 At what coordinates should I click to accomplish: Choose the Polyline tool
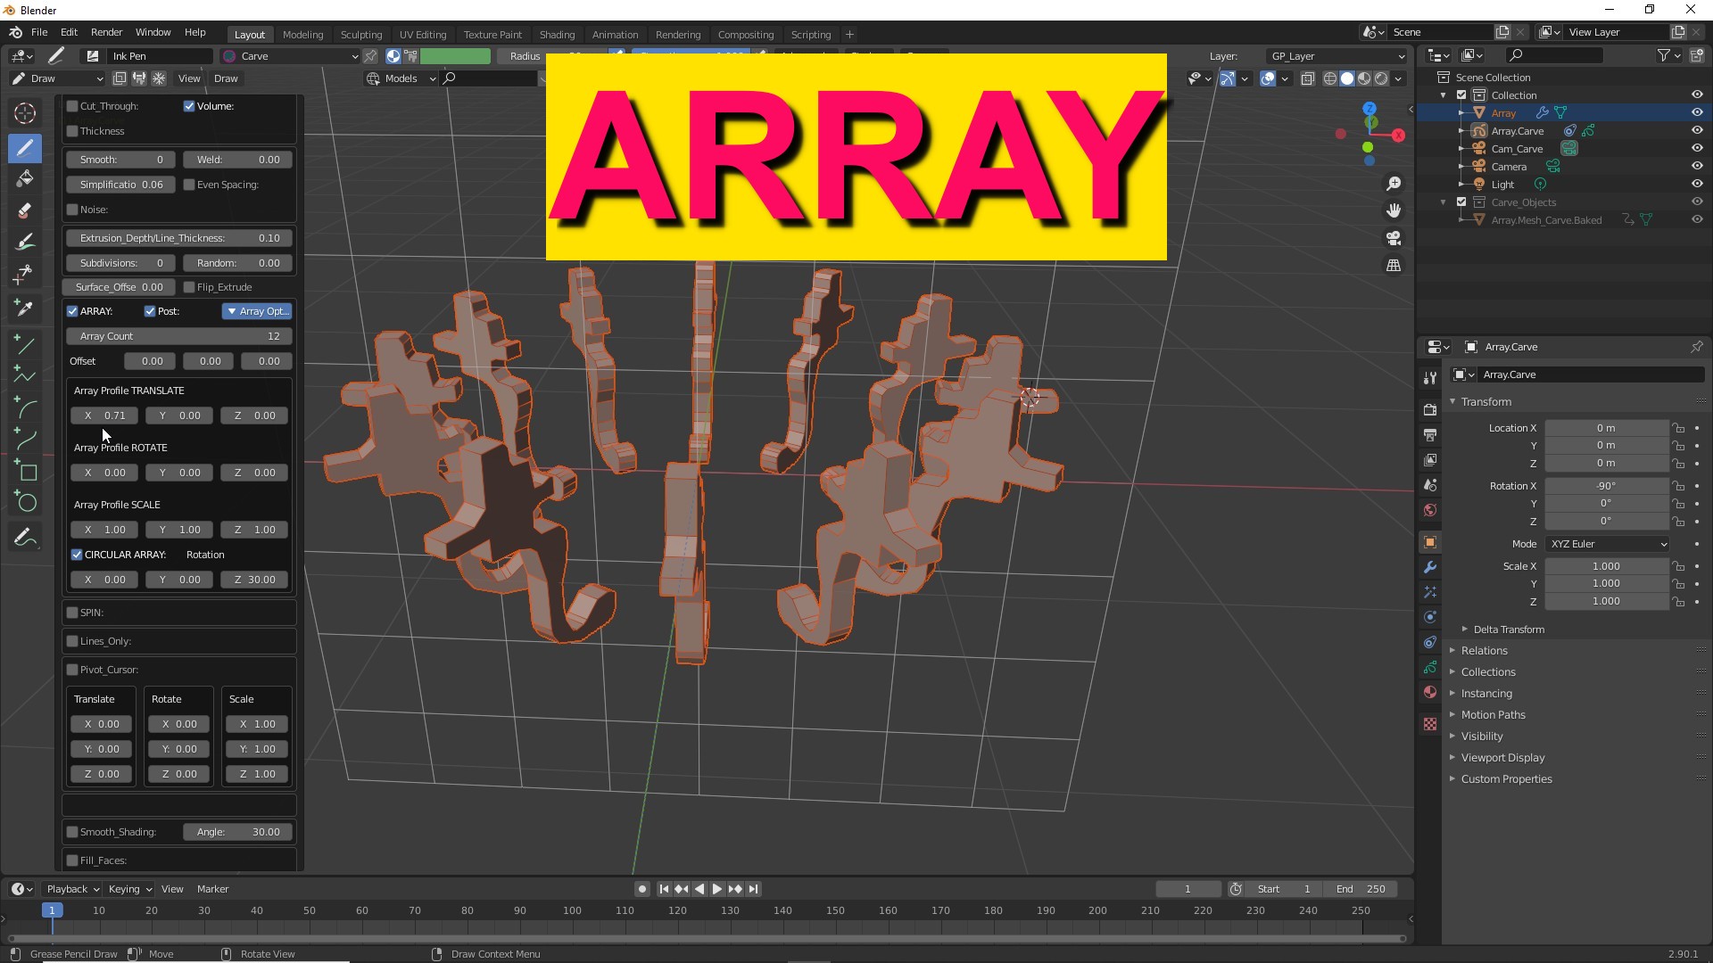pos(25,375)
